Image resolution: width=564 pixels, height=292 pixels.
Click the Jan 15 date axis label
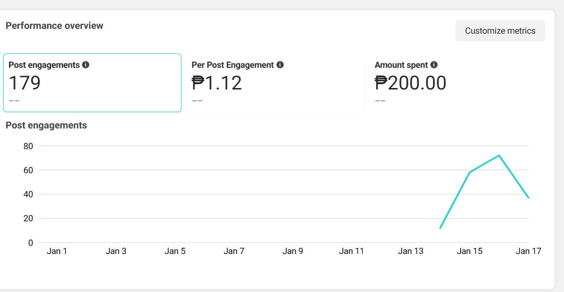[470, 251]
